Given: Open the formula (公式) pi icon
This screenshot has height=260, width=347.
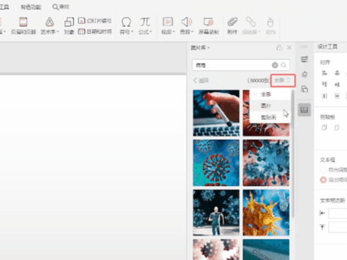Looking at the screenshot, I should [145, 25].
